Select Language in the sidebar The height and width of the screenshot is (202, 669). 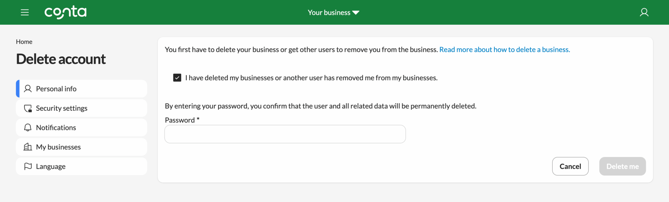click(50, 166)
